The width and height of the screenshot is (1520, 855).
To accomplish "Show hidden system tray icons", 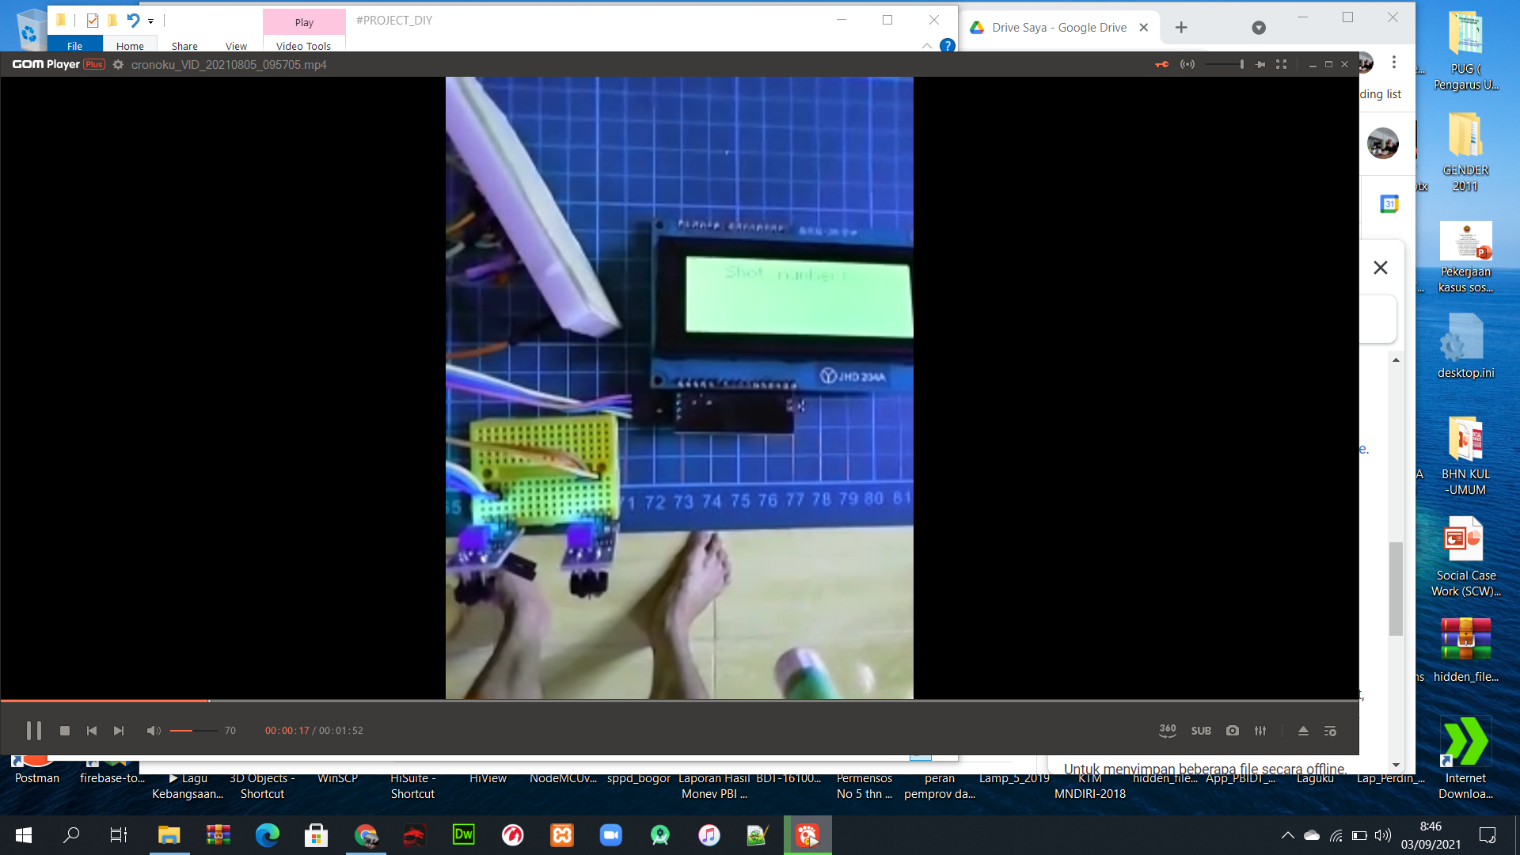I will click(x=1288, y=835).
